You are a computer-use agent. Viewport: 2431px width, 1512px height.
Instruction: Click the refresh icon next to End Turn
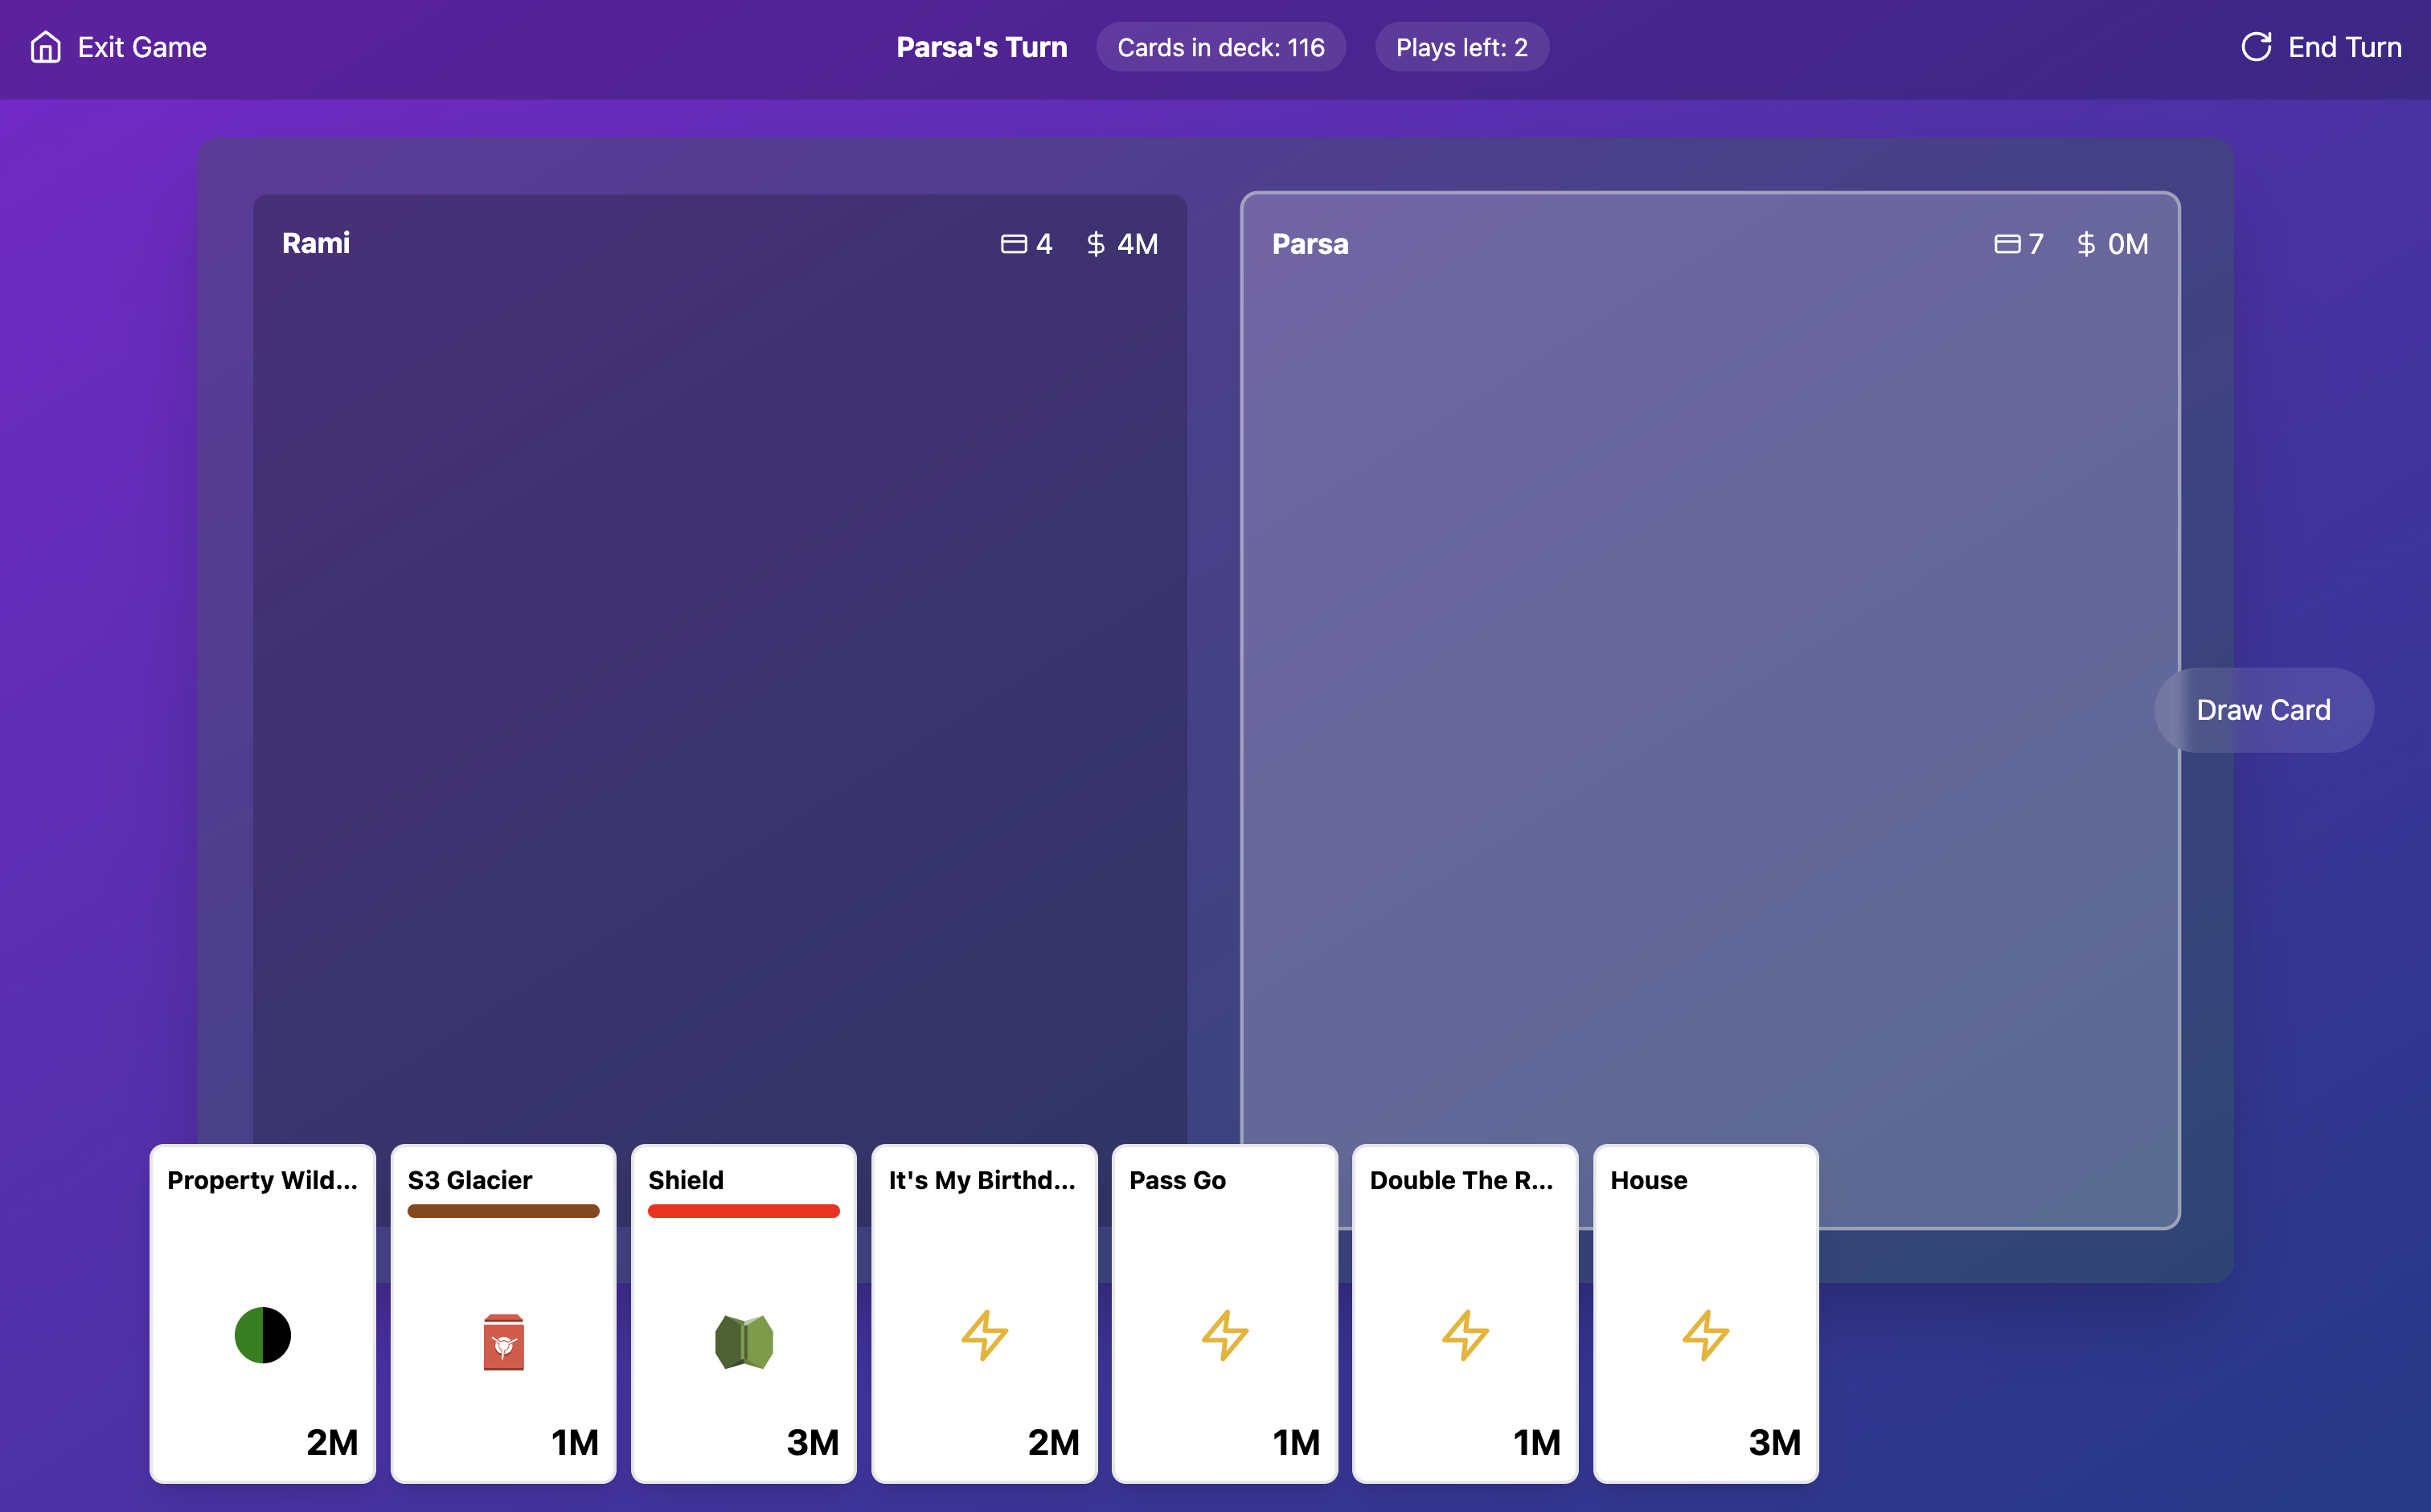pos(2256,47)
